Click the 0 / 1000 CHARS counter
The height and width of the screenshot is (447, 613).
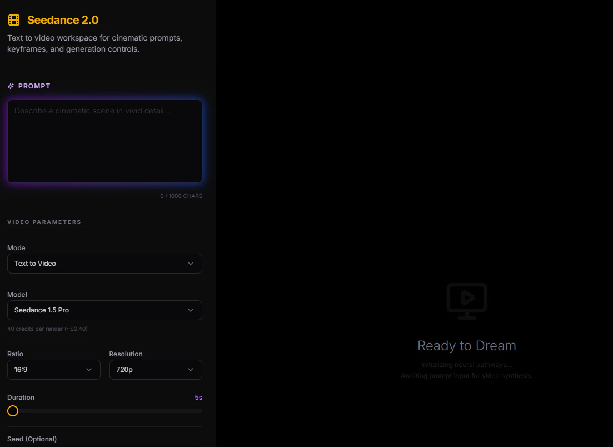click(x=181, y=196)
